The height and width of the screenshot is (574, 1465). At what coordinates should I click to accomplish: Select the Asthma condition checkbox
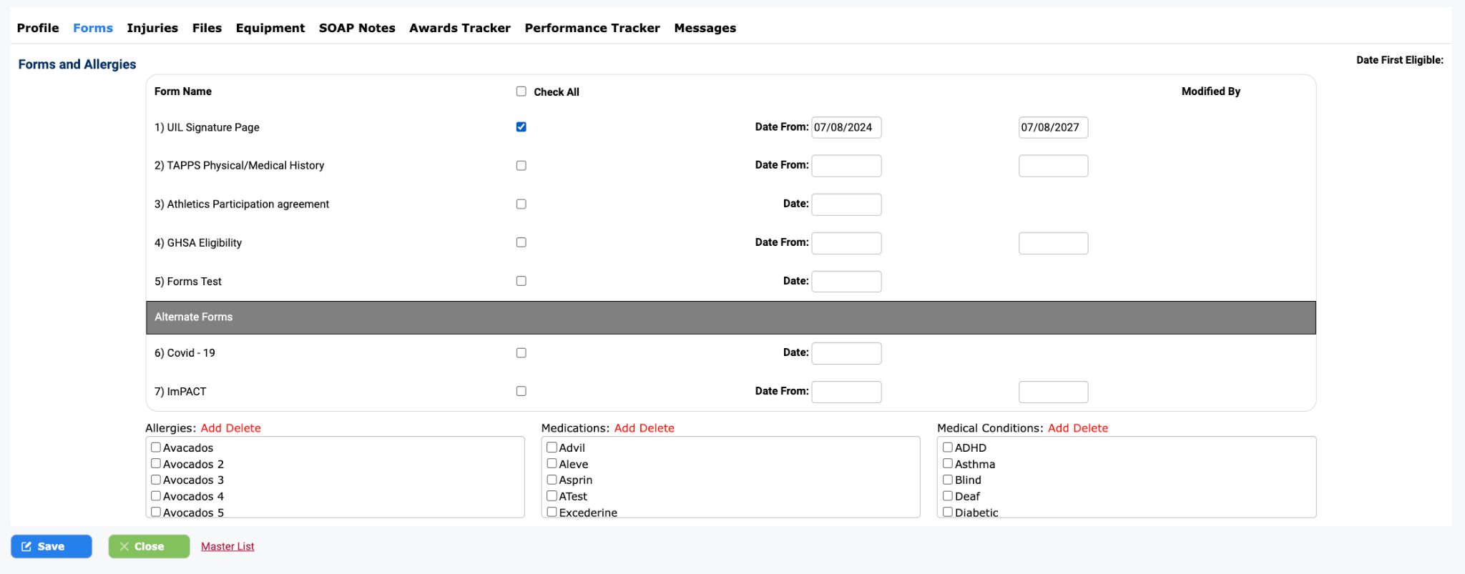coord(948,464)
